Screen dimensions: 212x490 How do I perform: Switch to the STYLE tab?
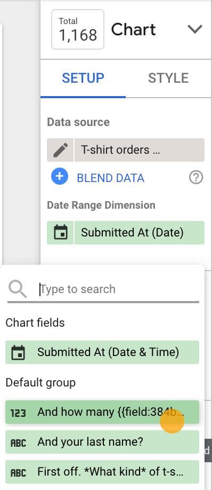pos(168,78)
